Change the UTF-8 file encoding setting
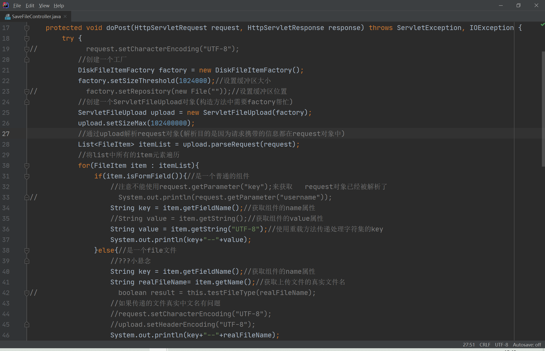This screenshot has width=545, height=351. (x=501, y=345)
